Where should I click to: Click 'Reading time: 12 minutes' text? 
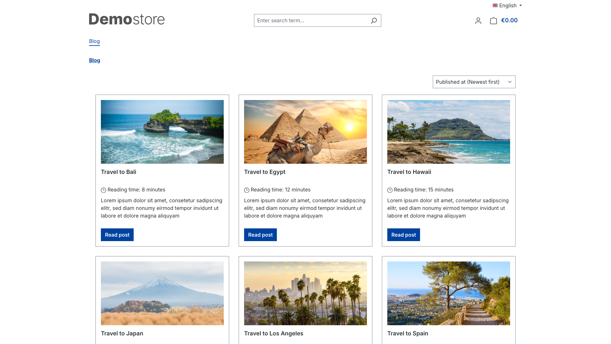pos(281,190)
